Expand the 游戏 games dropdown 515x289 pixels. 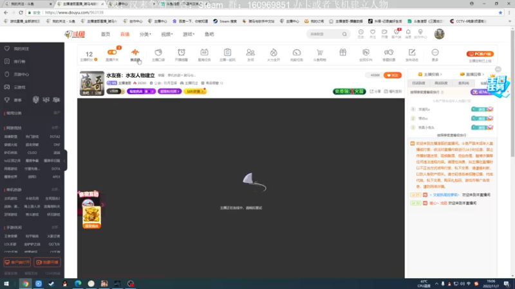tap(189, 34)
